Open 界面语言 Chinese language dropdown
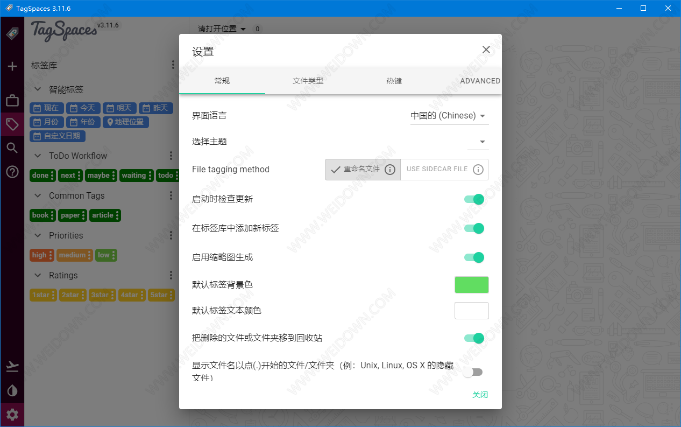This screenshot has width=681, height=427. 449,116
